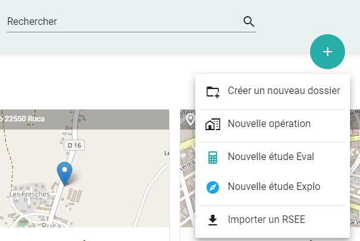Click the download arrow import icon

[x=213, y=220]
